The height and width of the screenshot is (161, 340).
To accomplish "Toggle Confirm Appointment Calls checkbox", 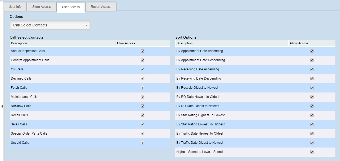I will (x=143, y=60).
